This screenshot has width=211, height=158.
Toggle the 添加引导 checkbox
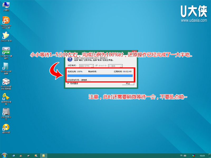pyautogui.click(x=96, y=66)
